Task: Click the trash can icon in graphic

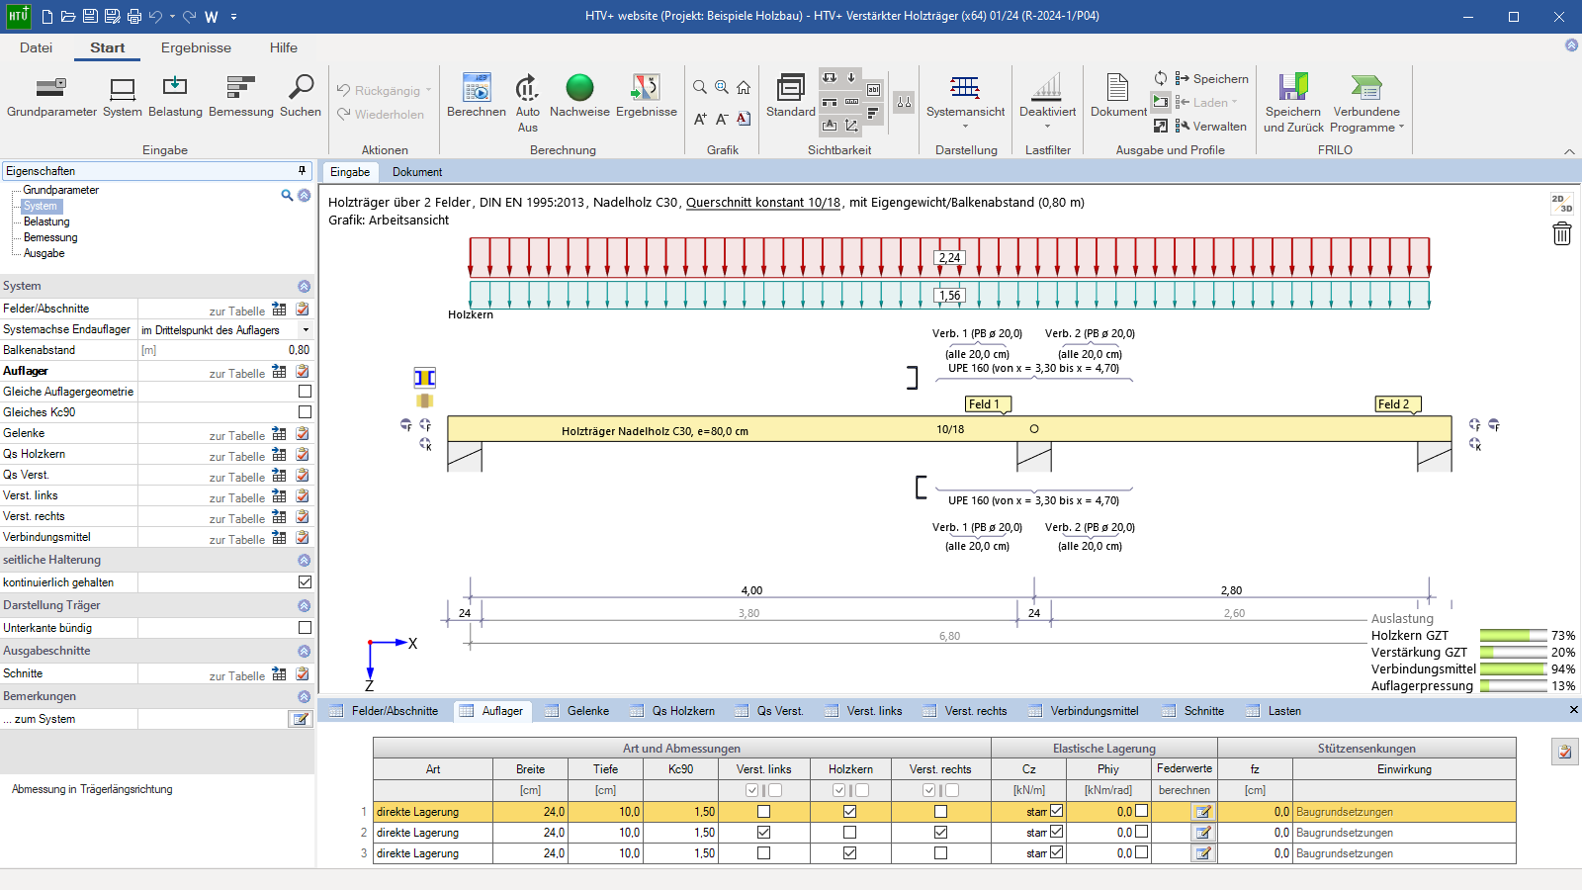Action: point(1562,233)
